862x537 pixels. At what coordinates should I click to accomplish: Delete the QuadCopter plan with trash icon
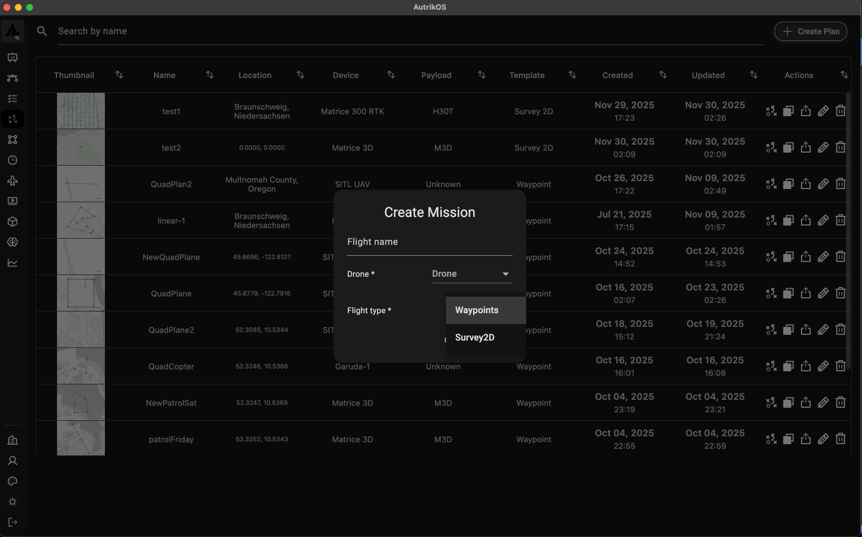841,366
